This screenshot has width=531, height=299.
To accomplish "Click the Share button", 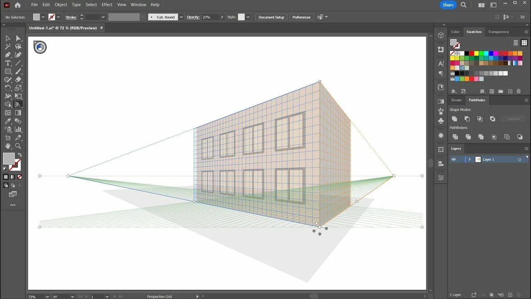I will [x=448, y=5].
